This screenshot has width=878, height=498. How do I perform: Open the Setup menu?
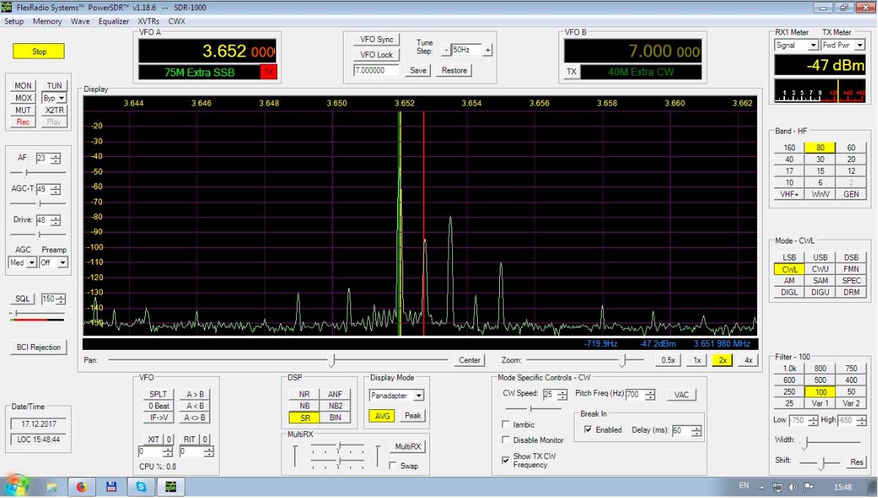[14, 21]
